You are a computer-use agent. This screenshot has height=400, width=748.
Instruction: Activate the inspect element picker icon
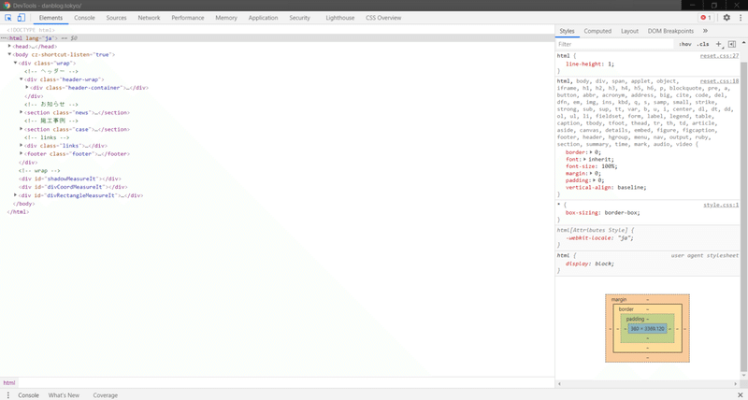[8, 18]
